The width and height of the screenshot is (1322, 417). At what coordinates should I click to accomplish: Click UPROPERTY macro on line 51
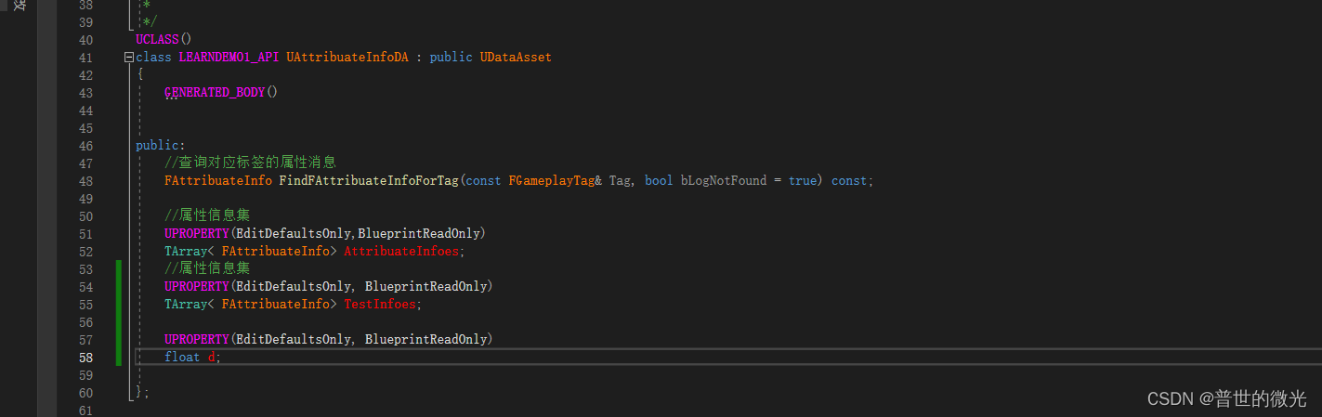tap(196, 233)
